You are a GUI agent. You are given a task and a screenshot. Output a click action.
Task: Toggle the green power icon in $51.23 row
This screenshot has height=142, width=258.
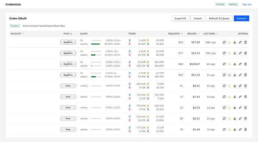pyautogui.click(x=229, y=75)
